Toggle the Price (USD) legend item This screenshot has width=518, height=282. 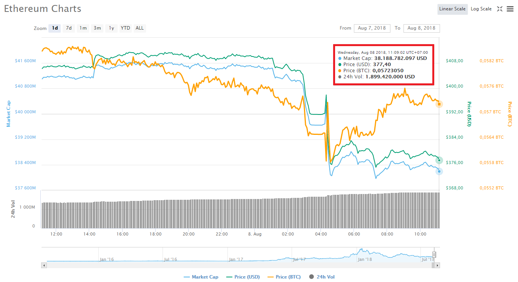tap(243, 277)
